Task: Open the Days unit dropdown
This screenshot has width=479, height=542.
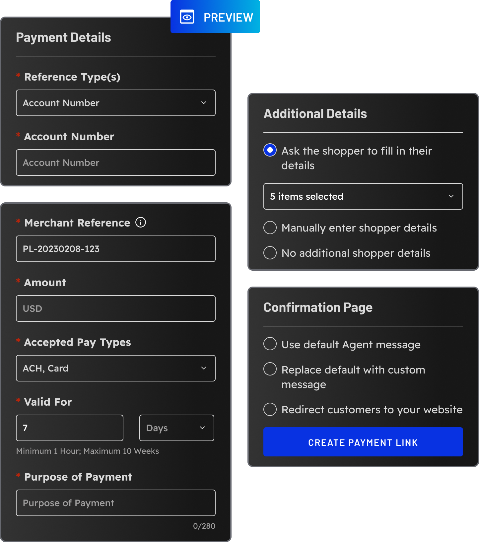Action: tap(176, 428)
